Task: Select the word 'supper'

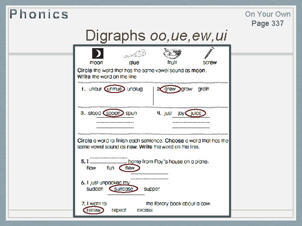Action: click(152, 189)
